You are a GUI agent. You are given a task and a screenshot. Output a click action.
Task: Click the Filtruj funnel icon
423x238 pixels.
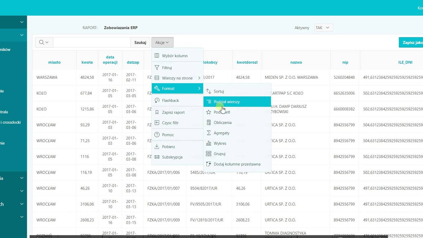click(x=157, y=67)
